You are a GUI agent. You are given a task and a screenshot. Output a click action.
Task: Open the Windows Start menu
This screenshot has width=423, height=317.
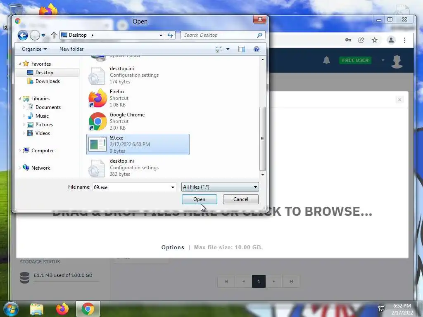click(x=11, y=309)
